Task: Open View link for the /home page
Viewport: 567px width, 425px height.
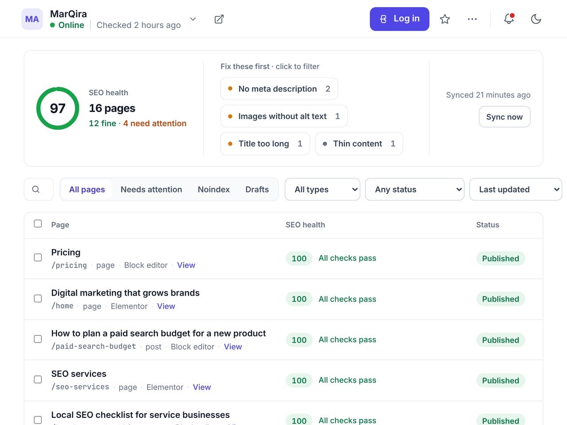Action: 166,306
